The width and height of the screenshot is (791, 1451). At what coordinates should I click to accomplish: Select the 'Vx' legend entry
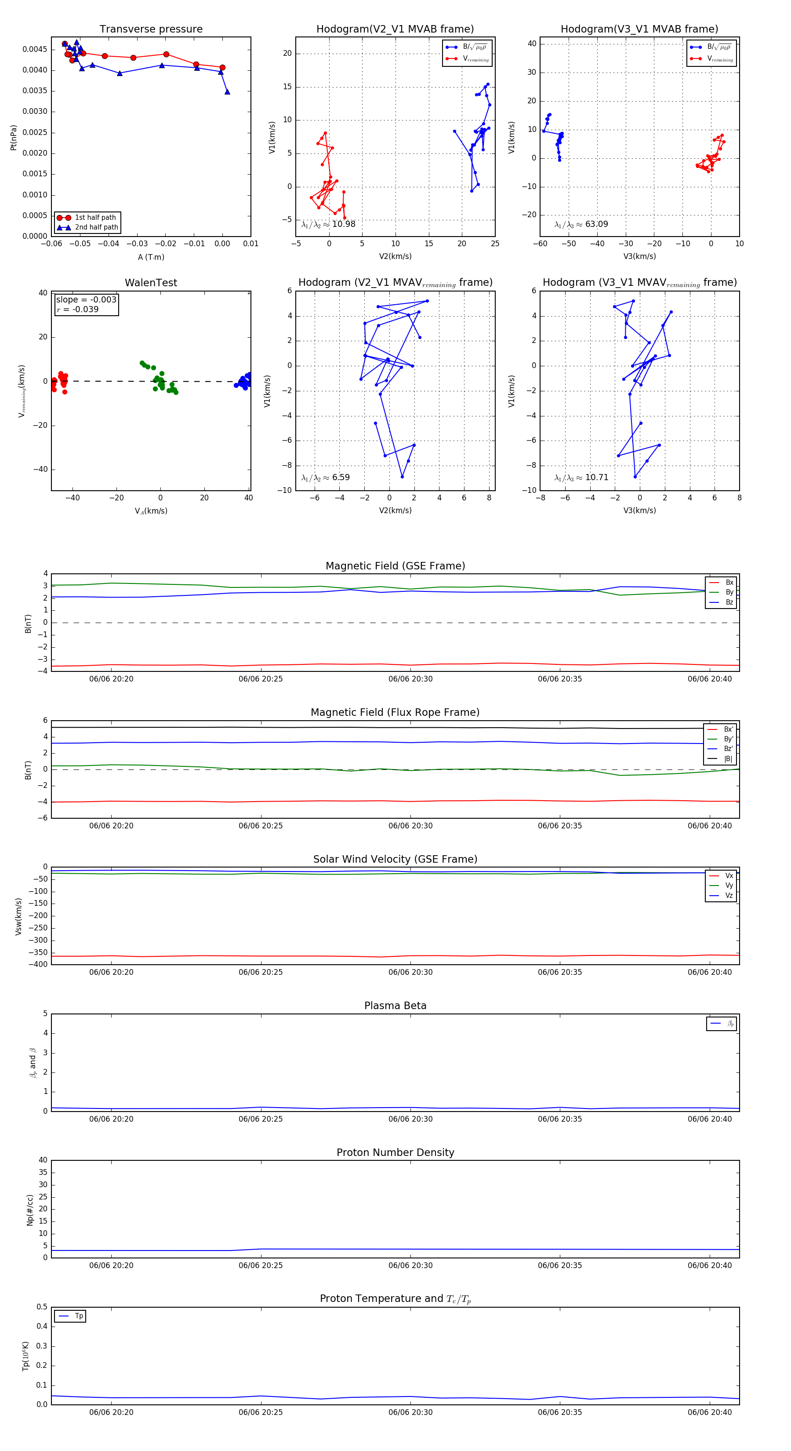(x=721, y=875)
